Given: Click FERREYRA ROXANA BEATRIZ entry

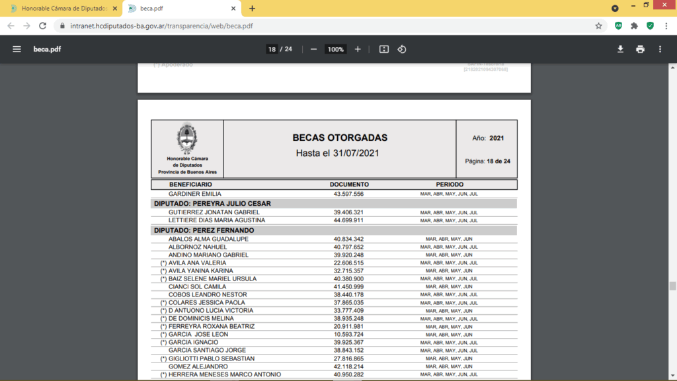Looking at the screenshot, I should pyautogui.click(x=212, y=327).
